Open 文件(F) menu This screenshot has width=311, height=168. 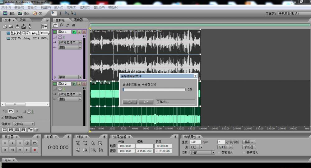6,7
